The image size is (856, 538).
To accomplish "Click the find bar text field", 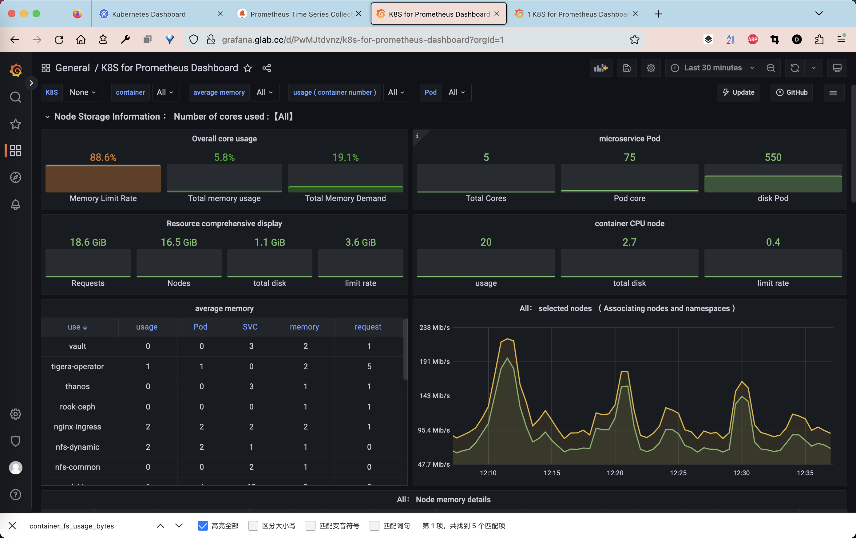I will [89, 526].
